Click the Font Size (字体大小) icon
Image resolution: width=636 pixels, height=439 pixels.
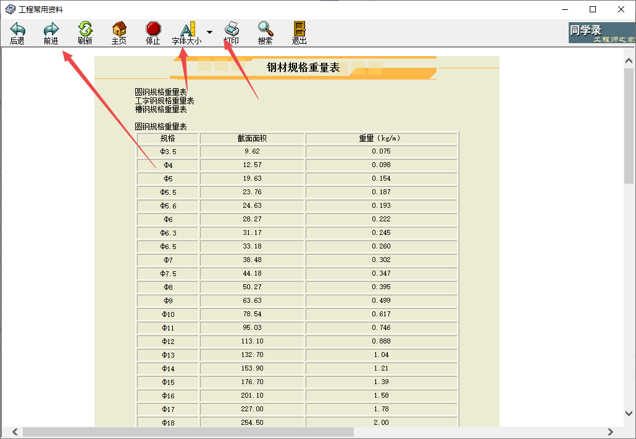coord(186,29)
